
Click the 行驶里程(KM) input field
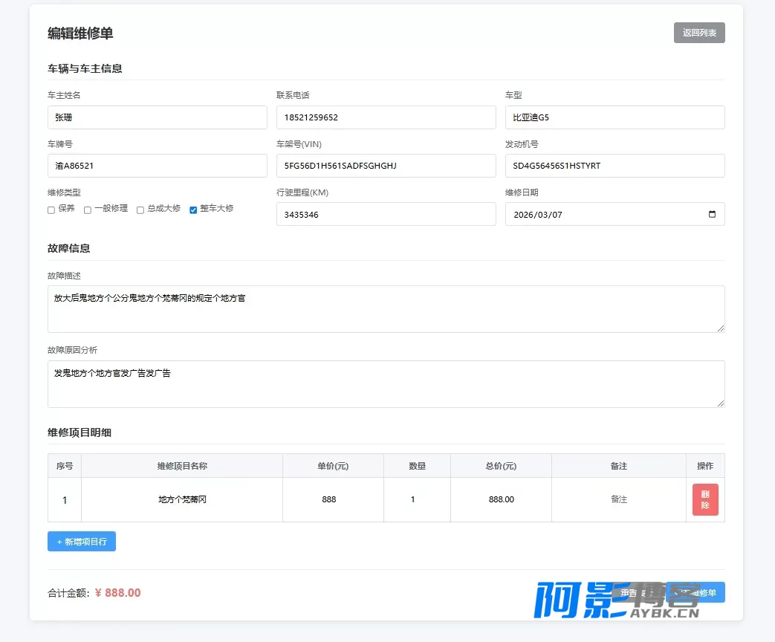pos(386,214)
